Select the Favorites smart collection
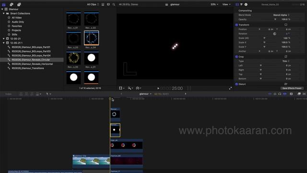The width and height of the screenshot is (307, 173). (17, 26)
